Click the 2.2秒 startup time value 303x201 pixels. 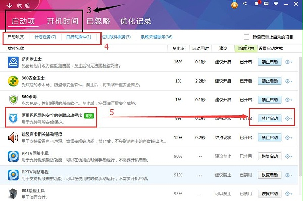[x=200, y=81]
